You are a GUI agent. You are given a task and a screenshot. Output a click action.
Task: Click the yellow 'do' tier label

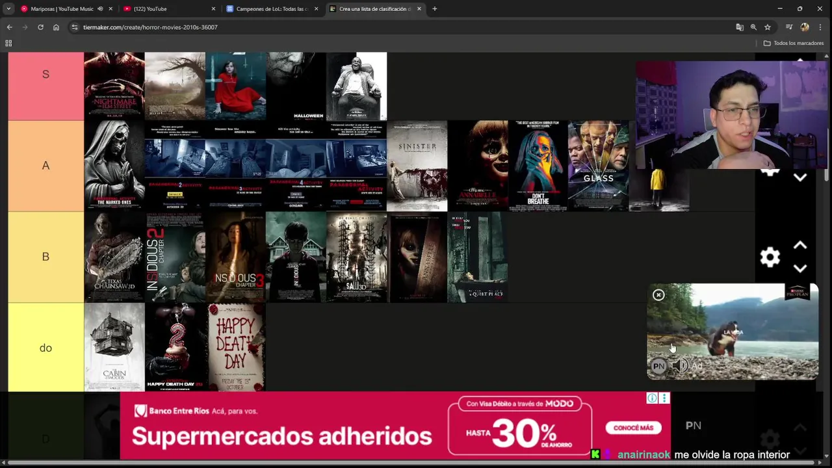tap(45, 348)
